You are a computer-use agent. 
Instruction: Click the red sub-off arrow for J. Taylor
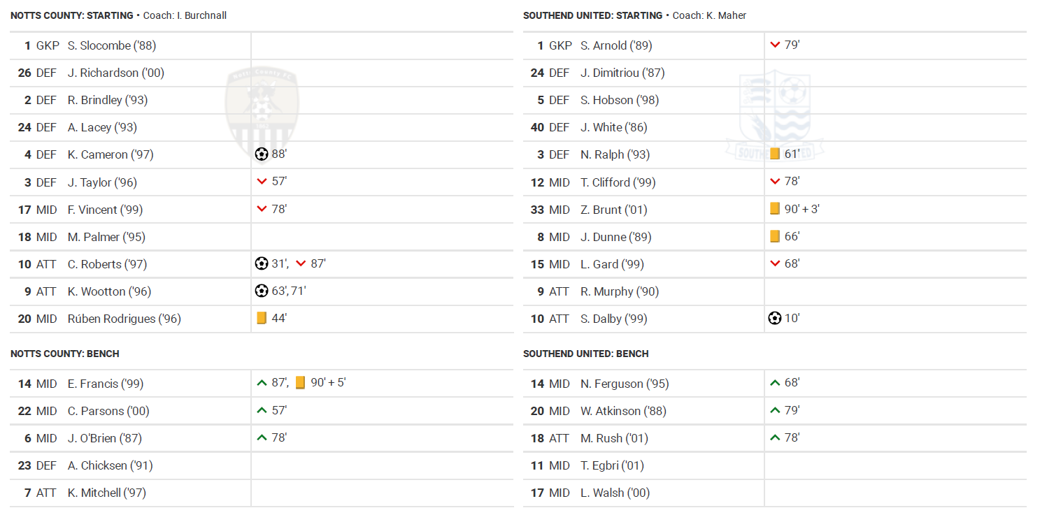coord(262,182)
